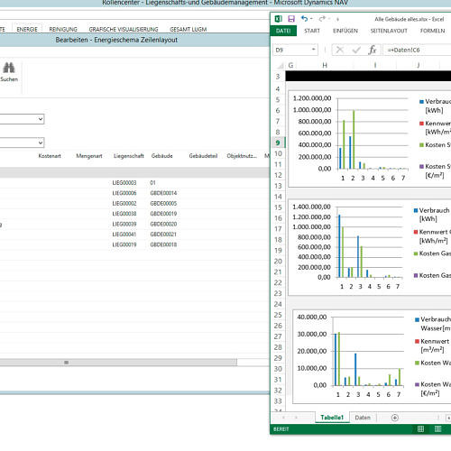The image size is (451, 451).
Task: Cancel formula entry with X icon
Action: tap(340, 50)
